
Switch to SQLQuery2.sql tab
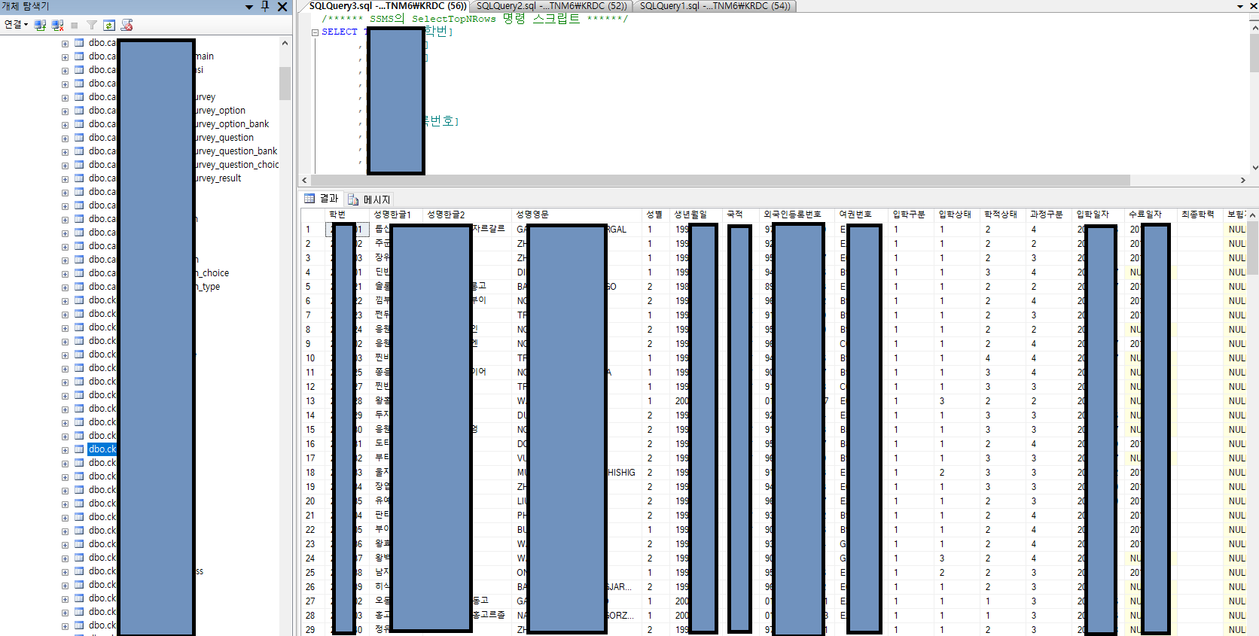(x=551, y=6)
